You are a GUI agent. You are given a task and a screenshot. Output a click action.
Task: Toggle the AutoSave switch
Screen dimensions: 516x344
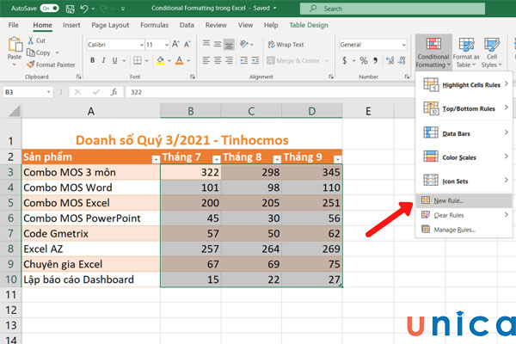click(x=50, y=9)
